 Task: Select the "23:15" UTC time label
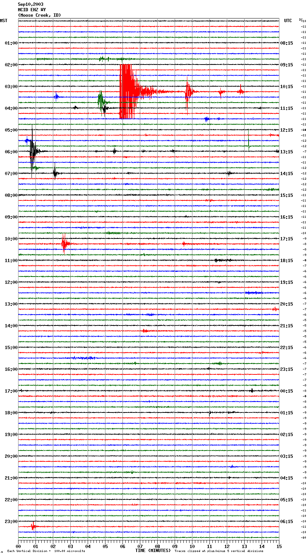[x=287, y=369]
